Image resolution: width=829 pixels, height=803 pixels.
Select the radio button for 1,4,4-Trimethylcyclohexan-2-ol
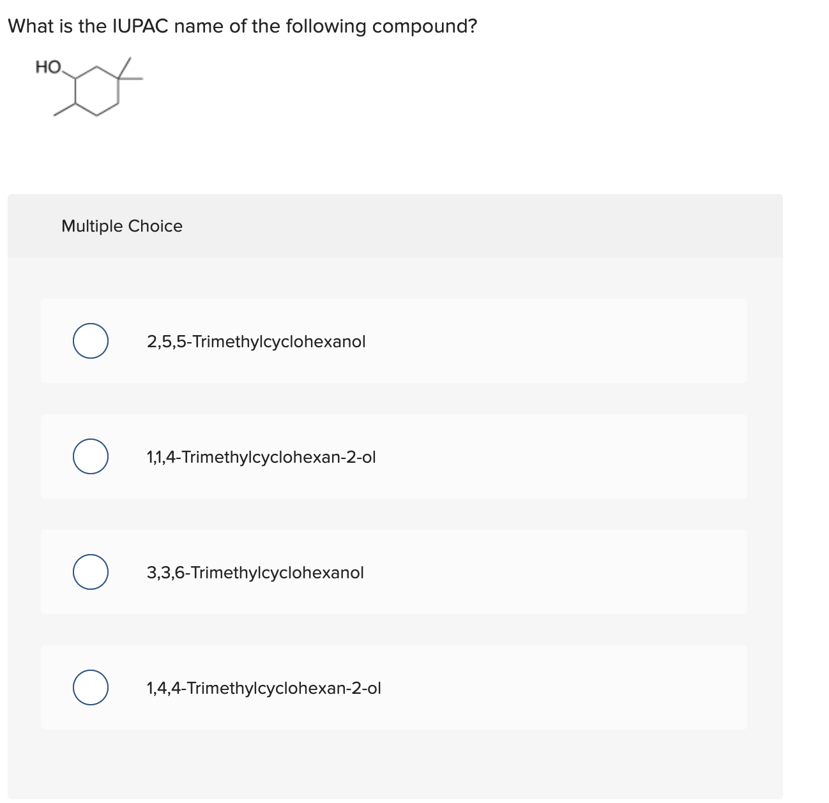(90, 688)
